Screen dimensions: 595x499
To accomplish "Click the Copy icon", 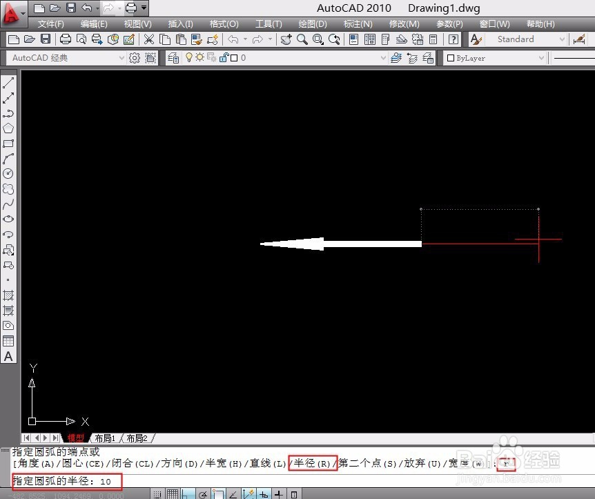I will 165,39.
